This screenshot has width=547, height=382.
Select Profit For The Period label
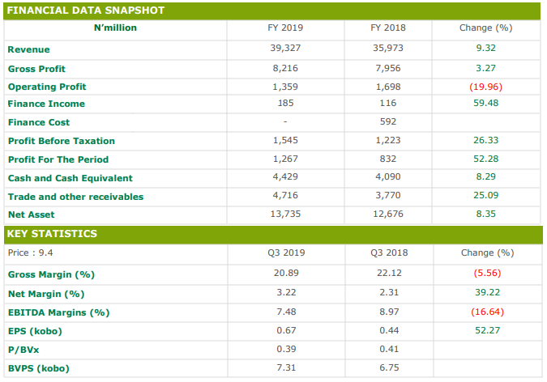click(x=58, y=159)
